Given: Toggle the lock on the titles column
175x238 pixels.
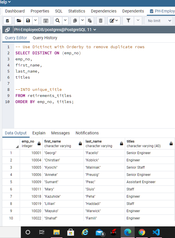Looking at the screenshot, I should 171,144.
